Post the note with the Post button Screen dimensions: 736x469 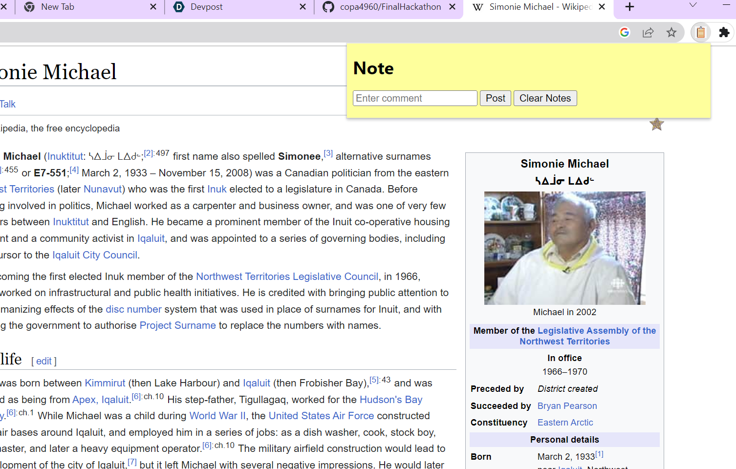click(495, 98)
